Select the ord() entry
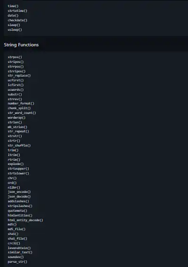 (x=12, y=183)
